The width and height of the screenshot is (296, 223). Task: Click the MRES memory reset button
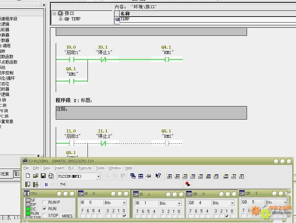tap(67, 216)
